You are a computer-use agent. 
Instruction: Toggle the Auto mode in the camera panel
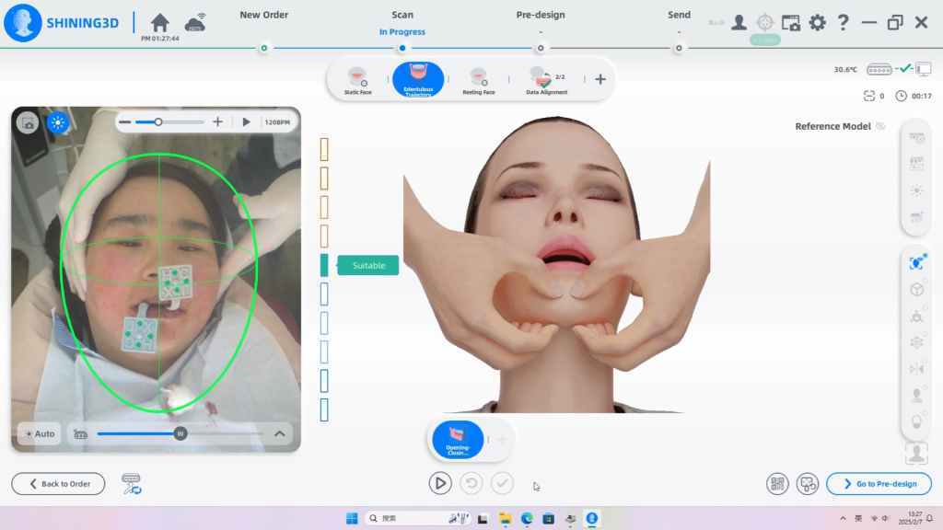pos(39,432)
